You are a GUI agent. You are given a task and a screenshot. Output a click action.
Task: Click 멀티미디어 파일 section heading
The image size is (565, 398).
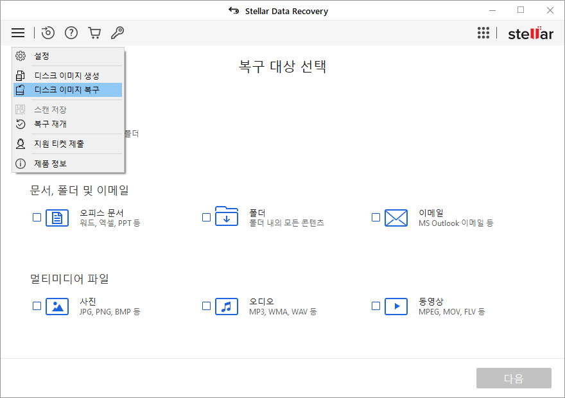[69, 279]
